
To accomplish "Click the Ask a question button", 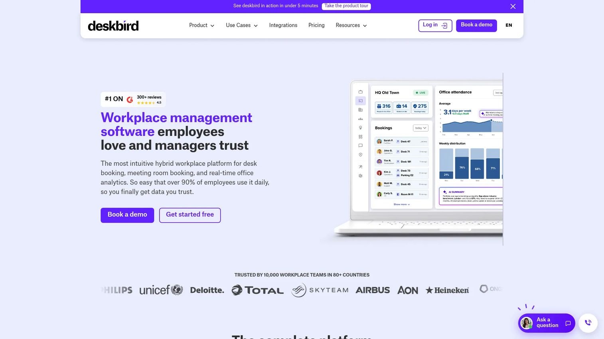I will point(547,323).
